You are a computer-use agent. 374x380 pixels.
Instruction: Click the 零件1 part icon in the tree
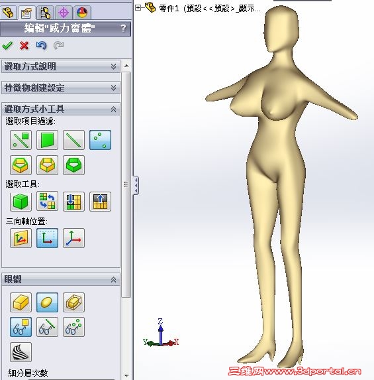150,7
